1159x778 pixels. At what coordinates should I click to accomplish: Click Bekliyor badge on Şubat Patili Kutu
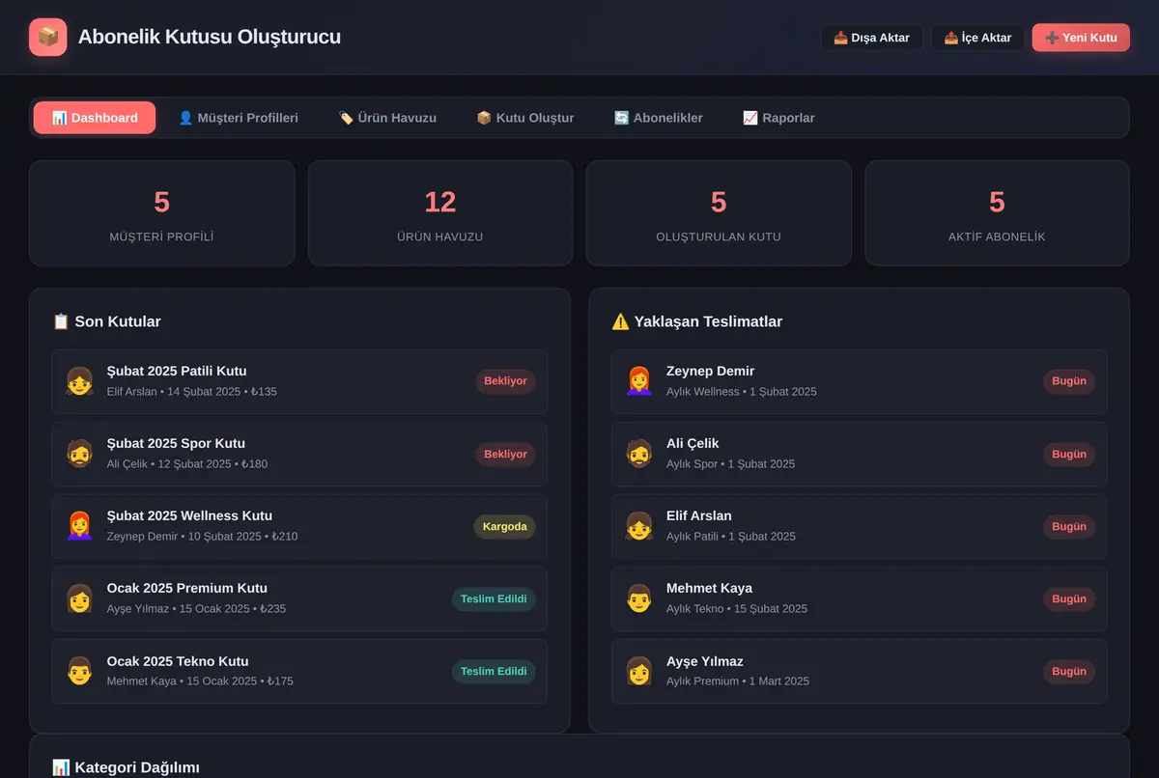(x=505, y=381)
